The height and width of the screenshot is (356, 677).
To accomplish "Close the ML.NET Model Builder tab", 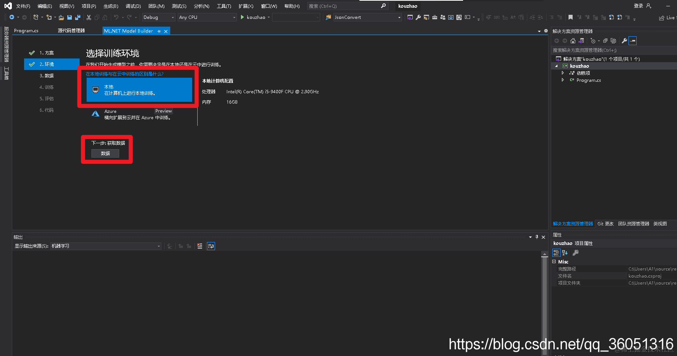I will pos(166,31).
